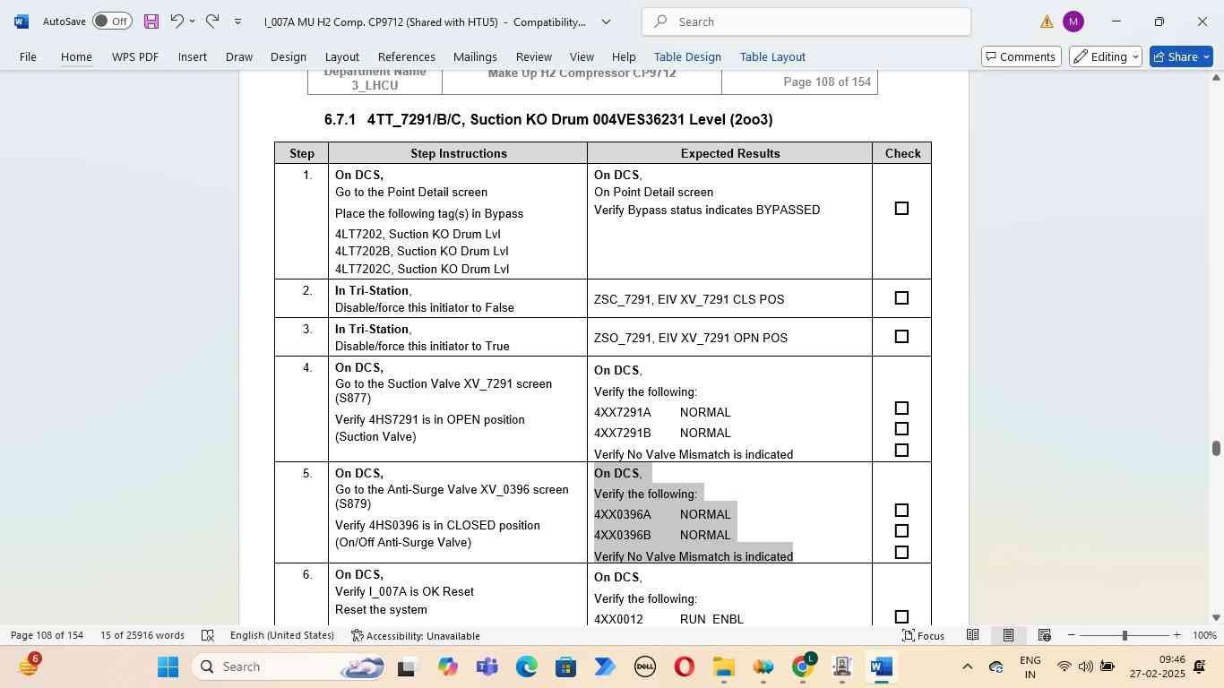Open Task View on taskbar
The image size is (1224, 688).
[407, 666]
